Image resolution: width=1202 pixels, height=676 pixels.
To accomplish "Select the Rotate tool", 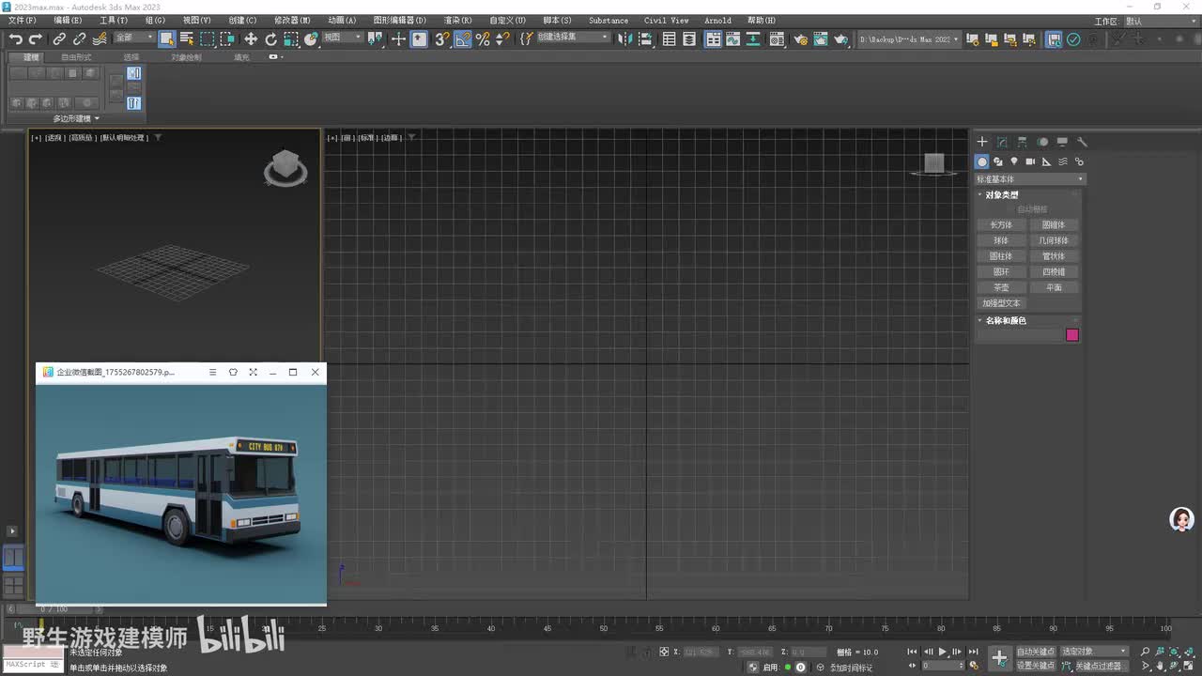I will (270, 39).
